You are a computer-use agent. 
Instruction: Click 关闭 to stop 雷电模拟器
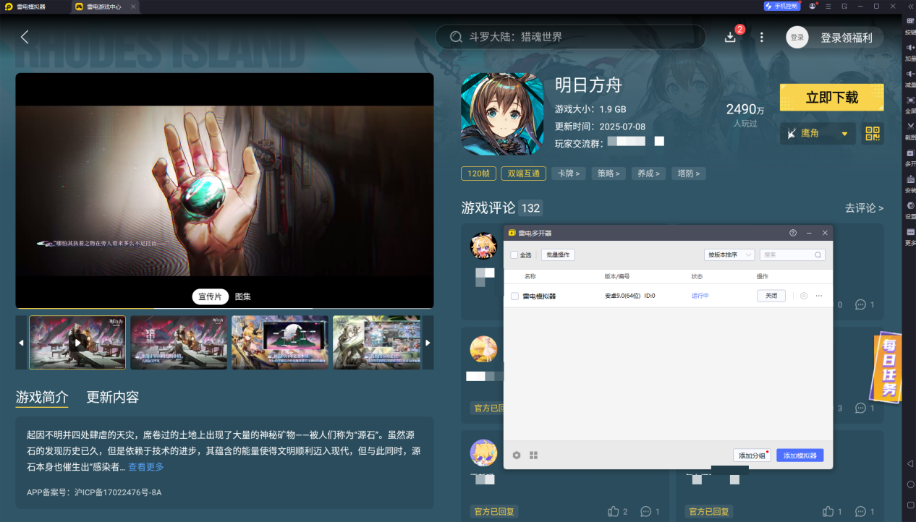pyautogui.click(x=771, y=296)
